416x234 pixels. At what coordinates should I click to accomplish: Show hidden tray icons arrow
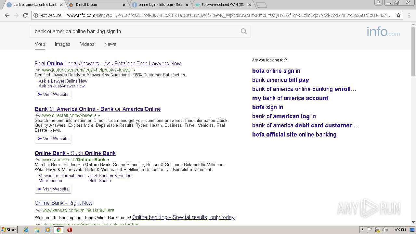[362, 229]
